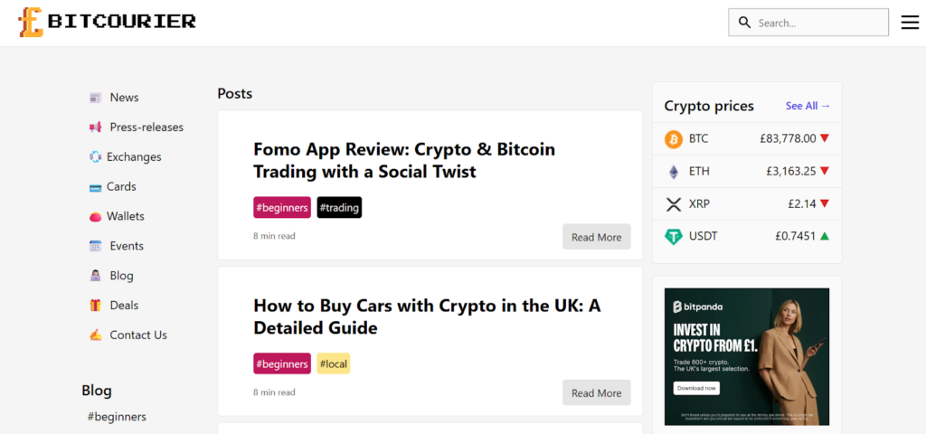Click the Press-releases megaphone icon
Screen dimensions: 926x434
click(95, 127)
